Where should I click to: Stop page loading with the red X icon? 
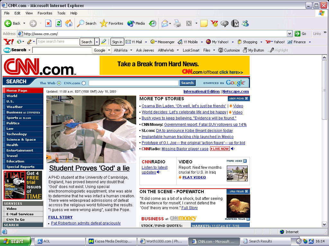(x=48, y=23)
